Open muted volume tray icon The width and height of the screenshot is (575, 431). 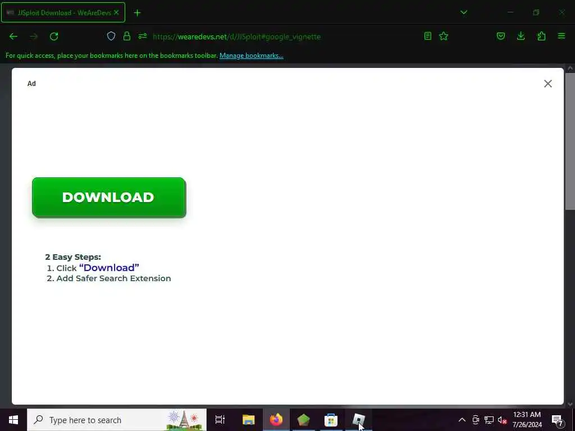pyautogui.click(x=502, y=420)
